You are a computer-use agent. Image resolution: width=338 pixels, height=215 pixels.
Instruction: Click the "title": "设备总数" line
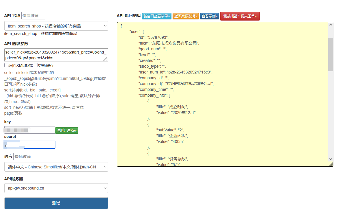(172, 159)
